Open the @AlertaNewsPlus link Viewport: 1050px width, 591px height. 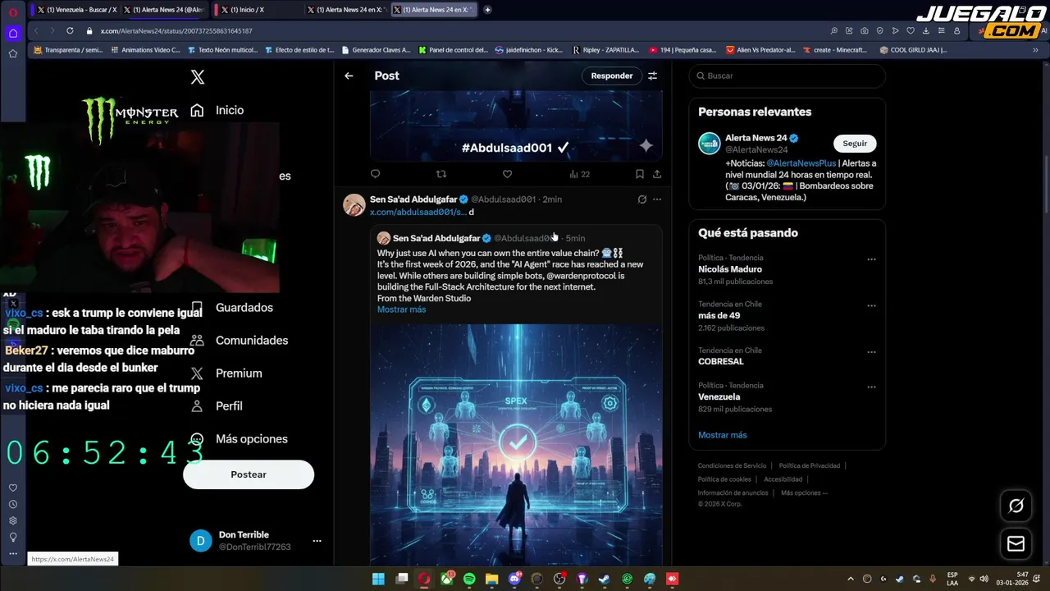801,163
